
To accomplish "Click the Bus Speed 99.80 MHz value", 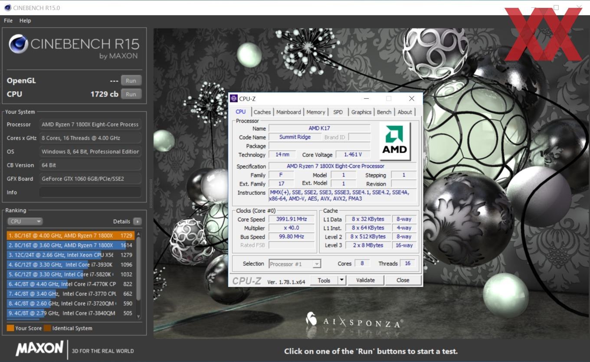I will pos(292,236).
